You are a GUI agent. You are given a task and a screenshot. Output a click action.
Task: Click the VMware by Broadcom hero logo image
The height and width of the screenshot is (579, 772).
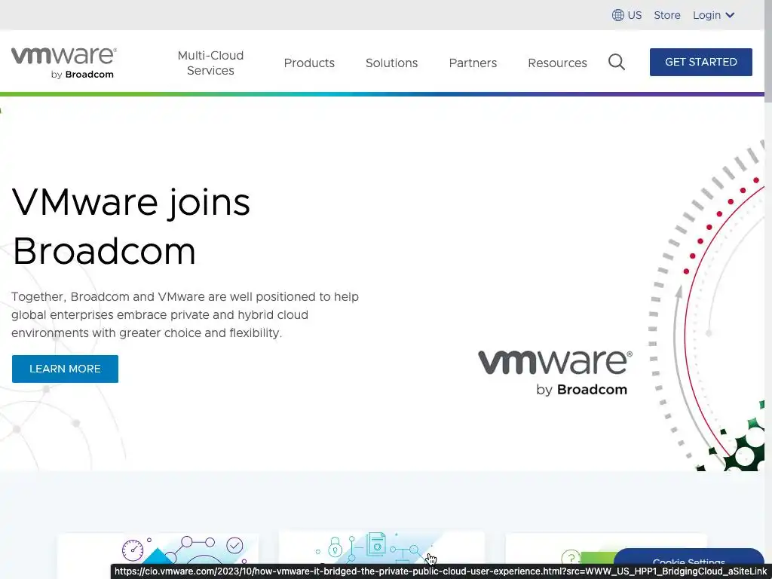click(555, 372)
